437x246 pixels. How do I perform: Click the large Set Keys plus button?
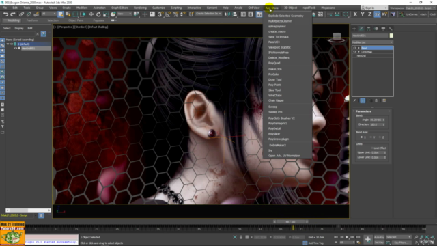368,239
